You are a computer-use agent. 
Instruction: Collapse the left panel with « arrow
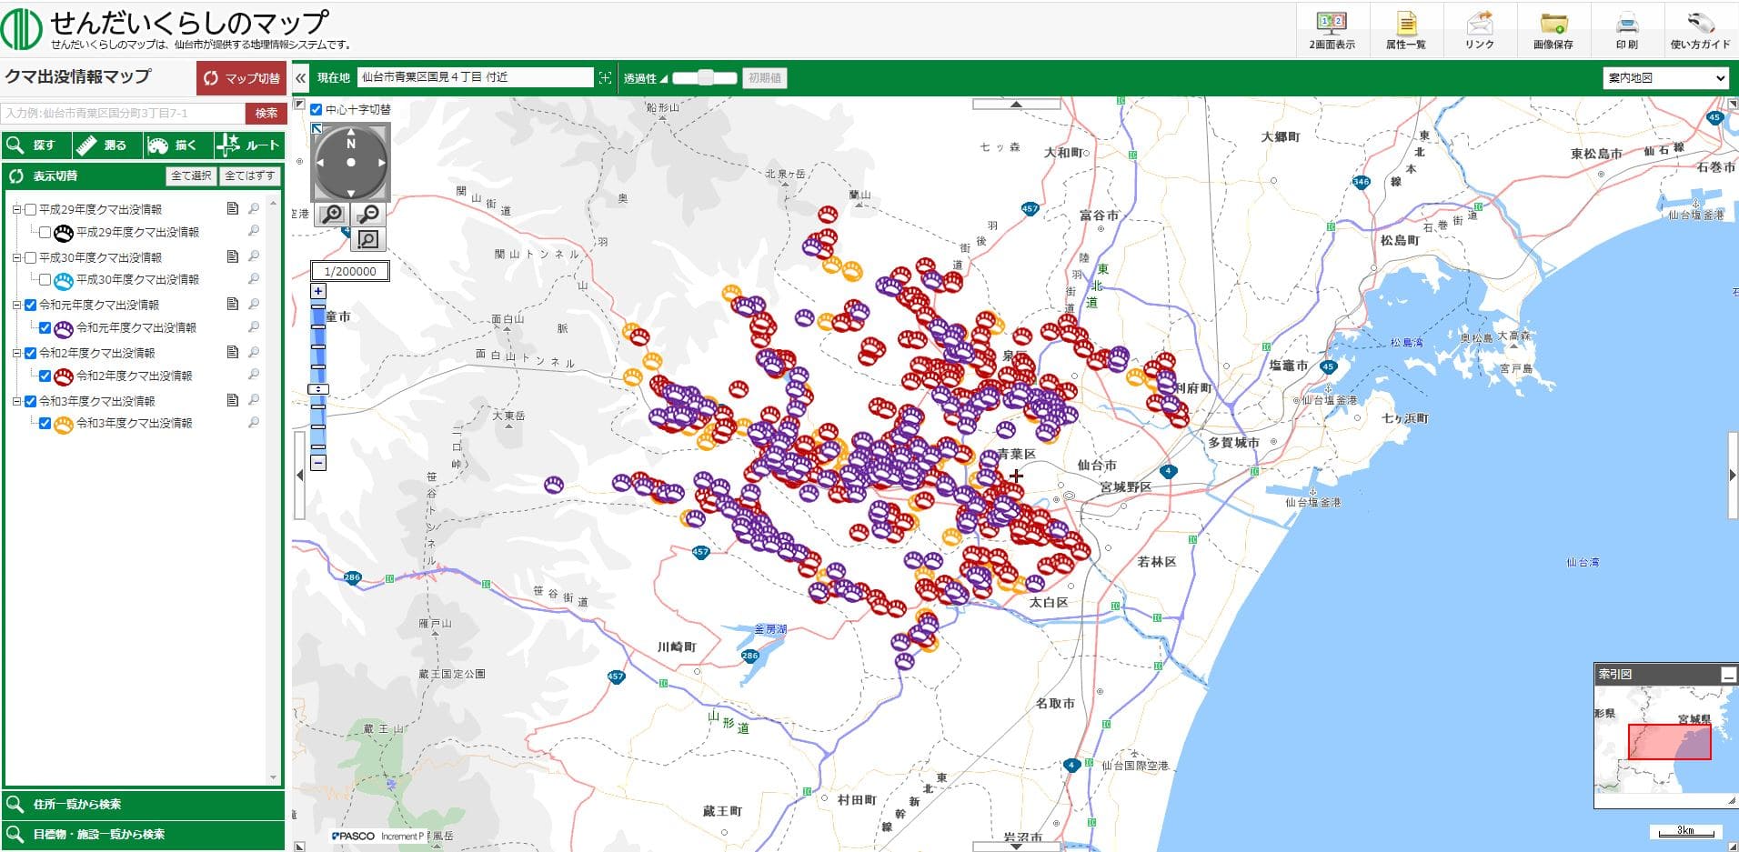(x=301, y=78)
